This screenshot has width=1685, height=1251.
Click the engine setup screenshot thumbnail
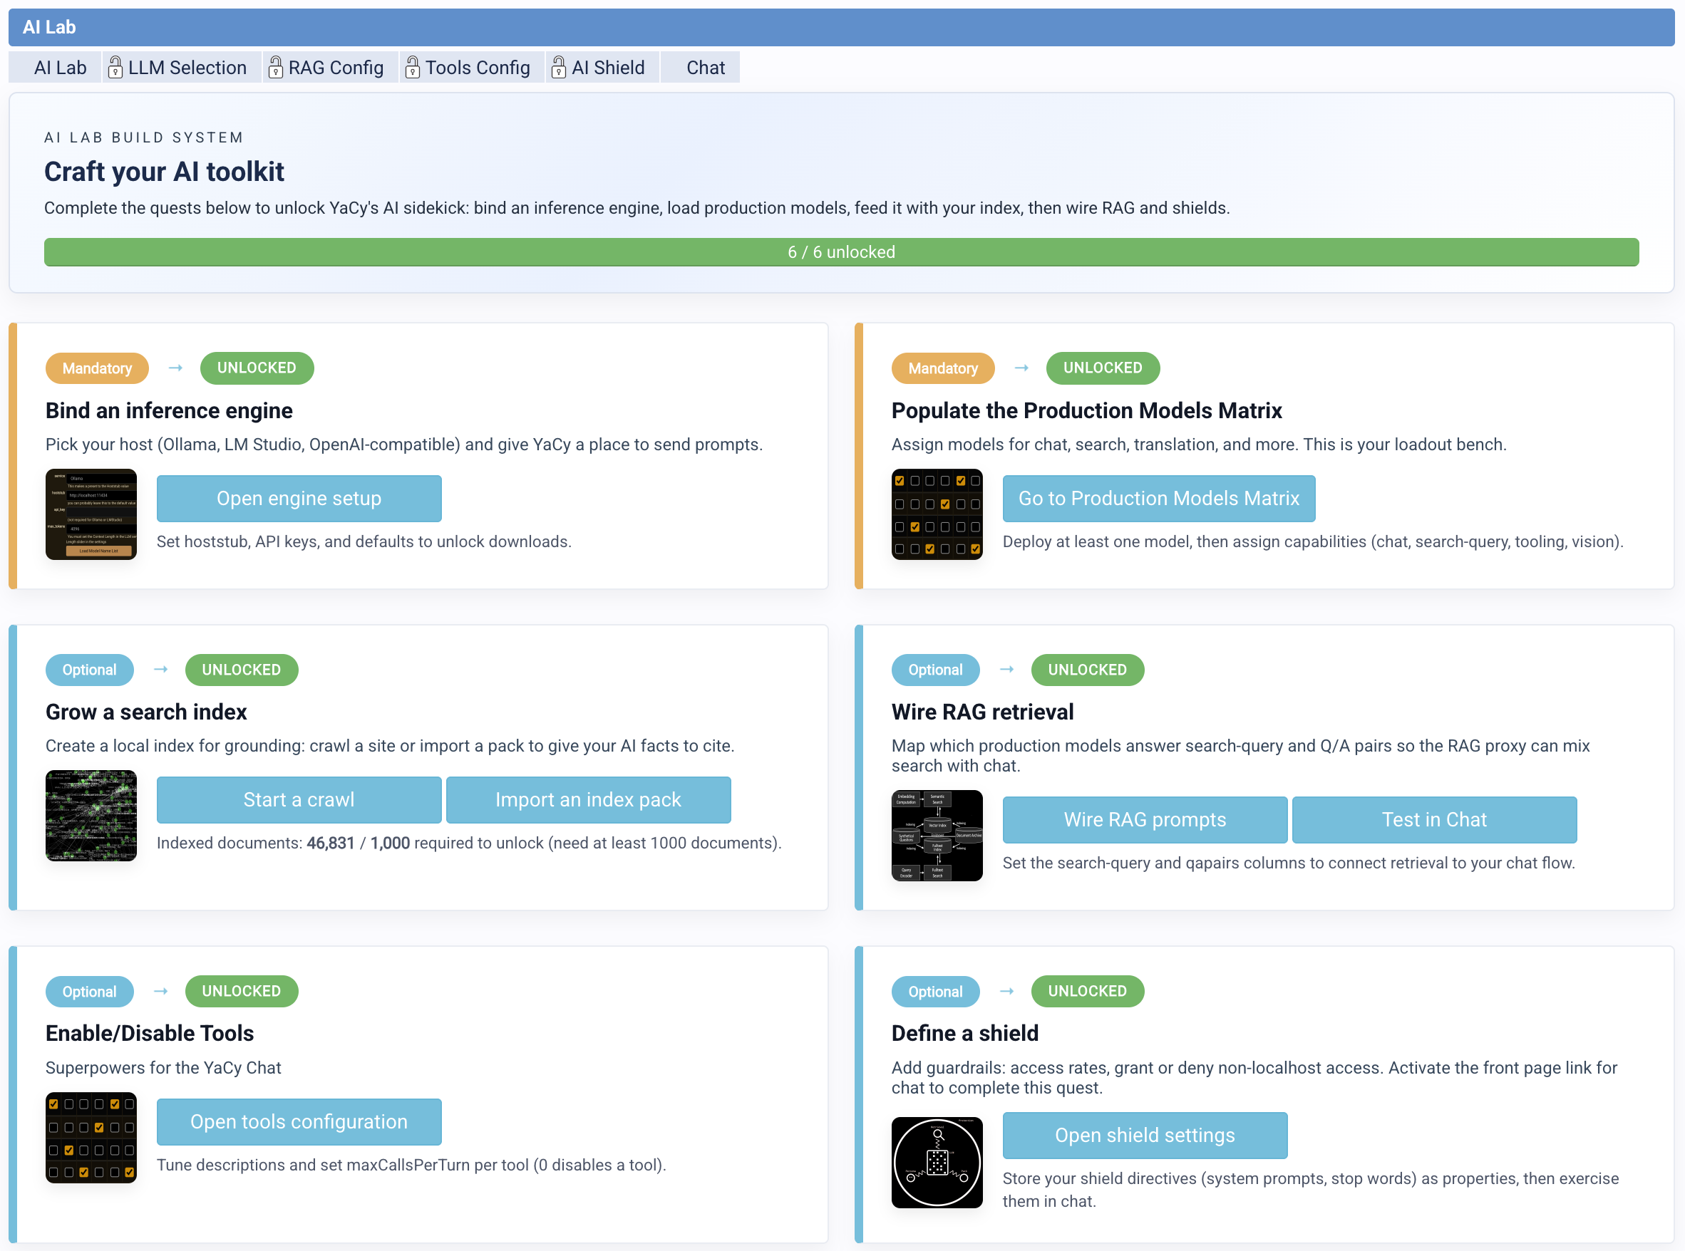[x=91, y=514]
